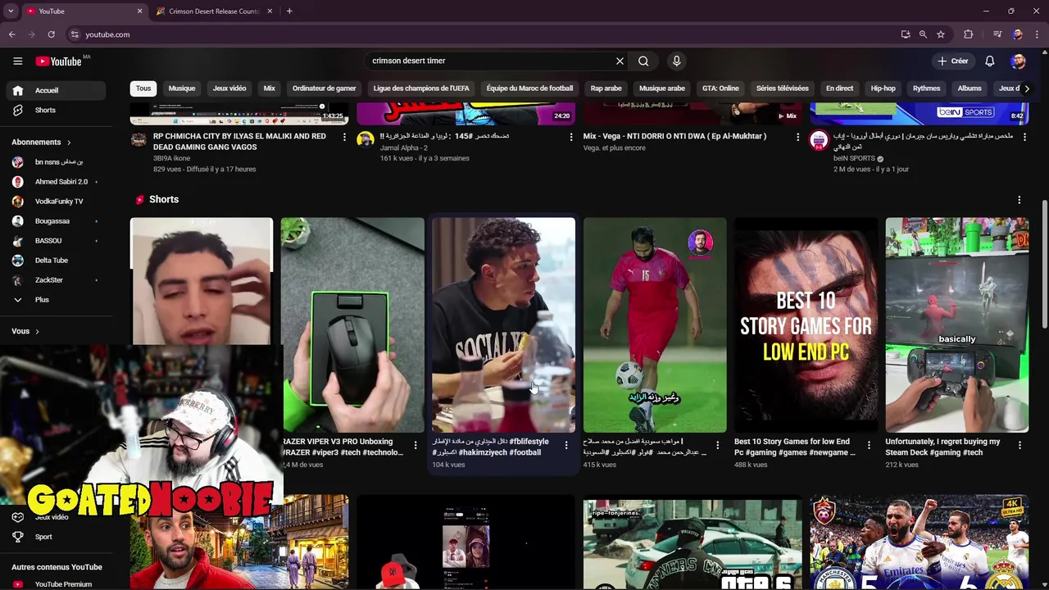This screenshot has height=590, width=1049.
Task: Open the Best 10 Story Games Short thumbnail
Action: (806, 324)
